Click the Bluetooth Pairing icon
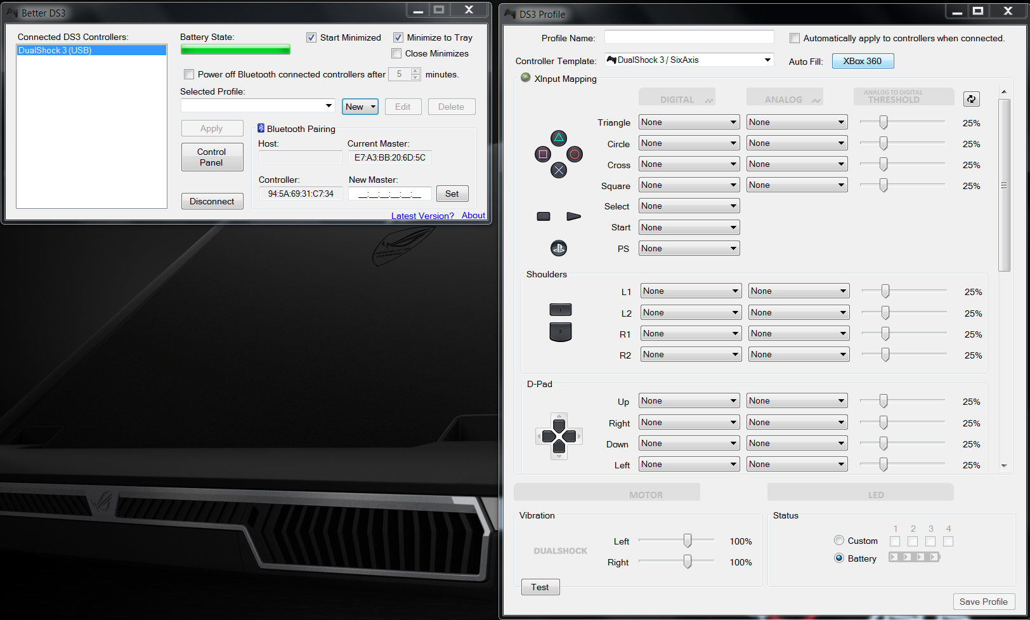 coord(261,128)
